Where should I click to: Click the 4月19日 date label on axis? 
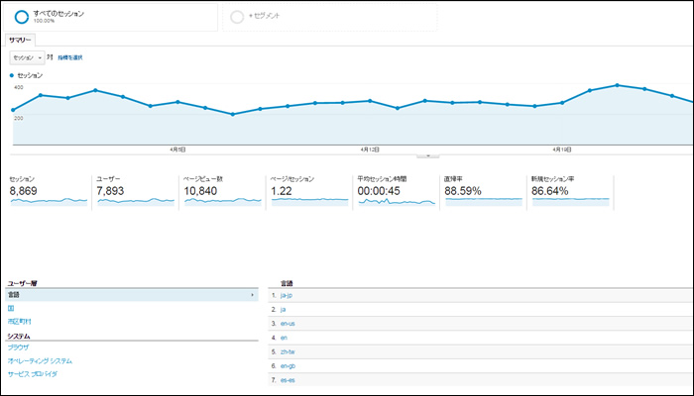click(562, 149)
